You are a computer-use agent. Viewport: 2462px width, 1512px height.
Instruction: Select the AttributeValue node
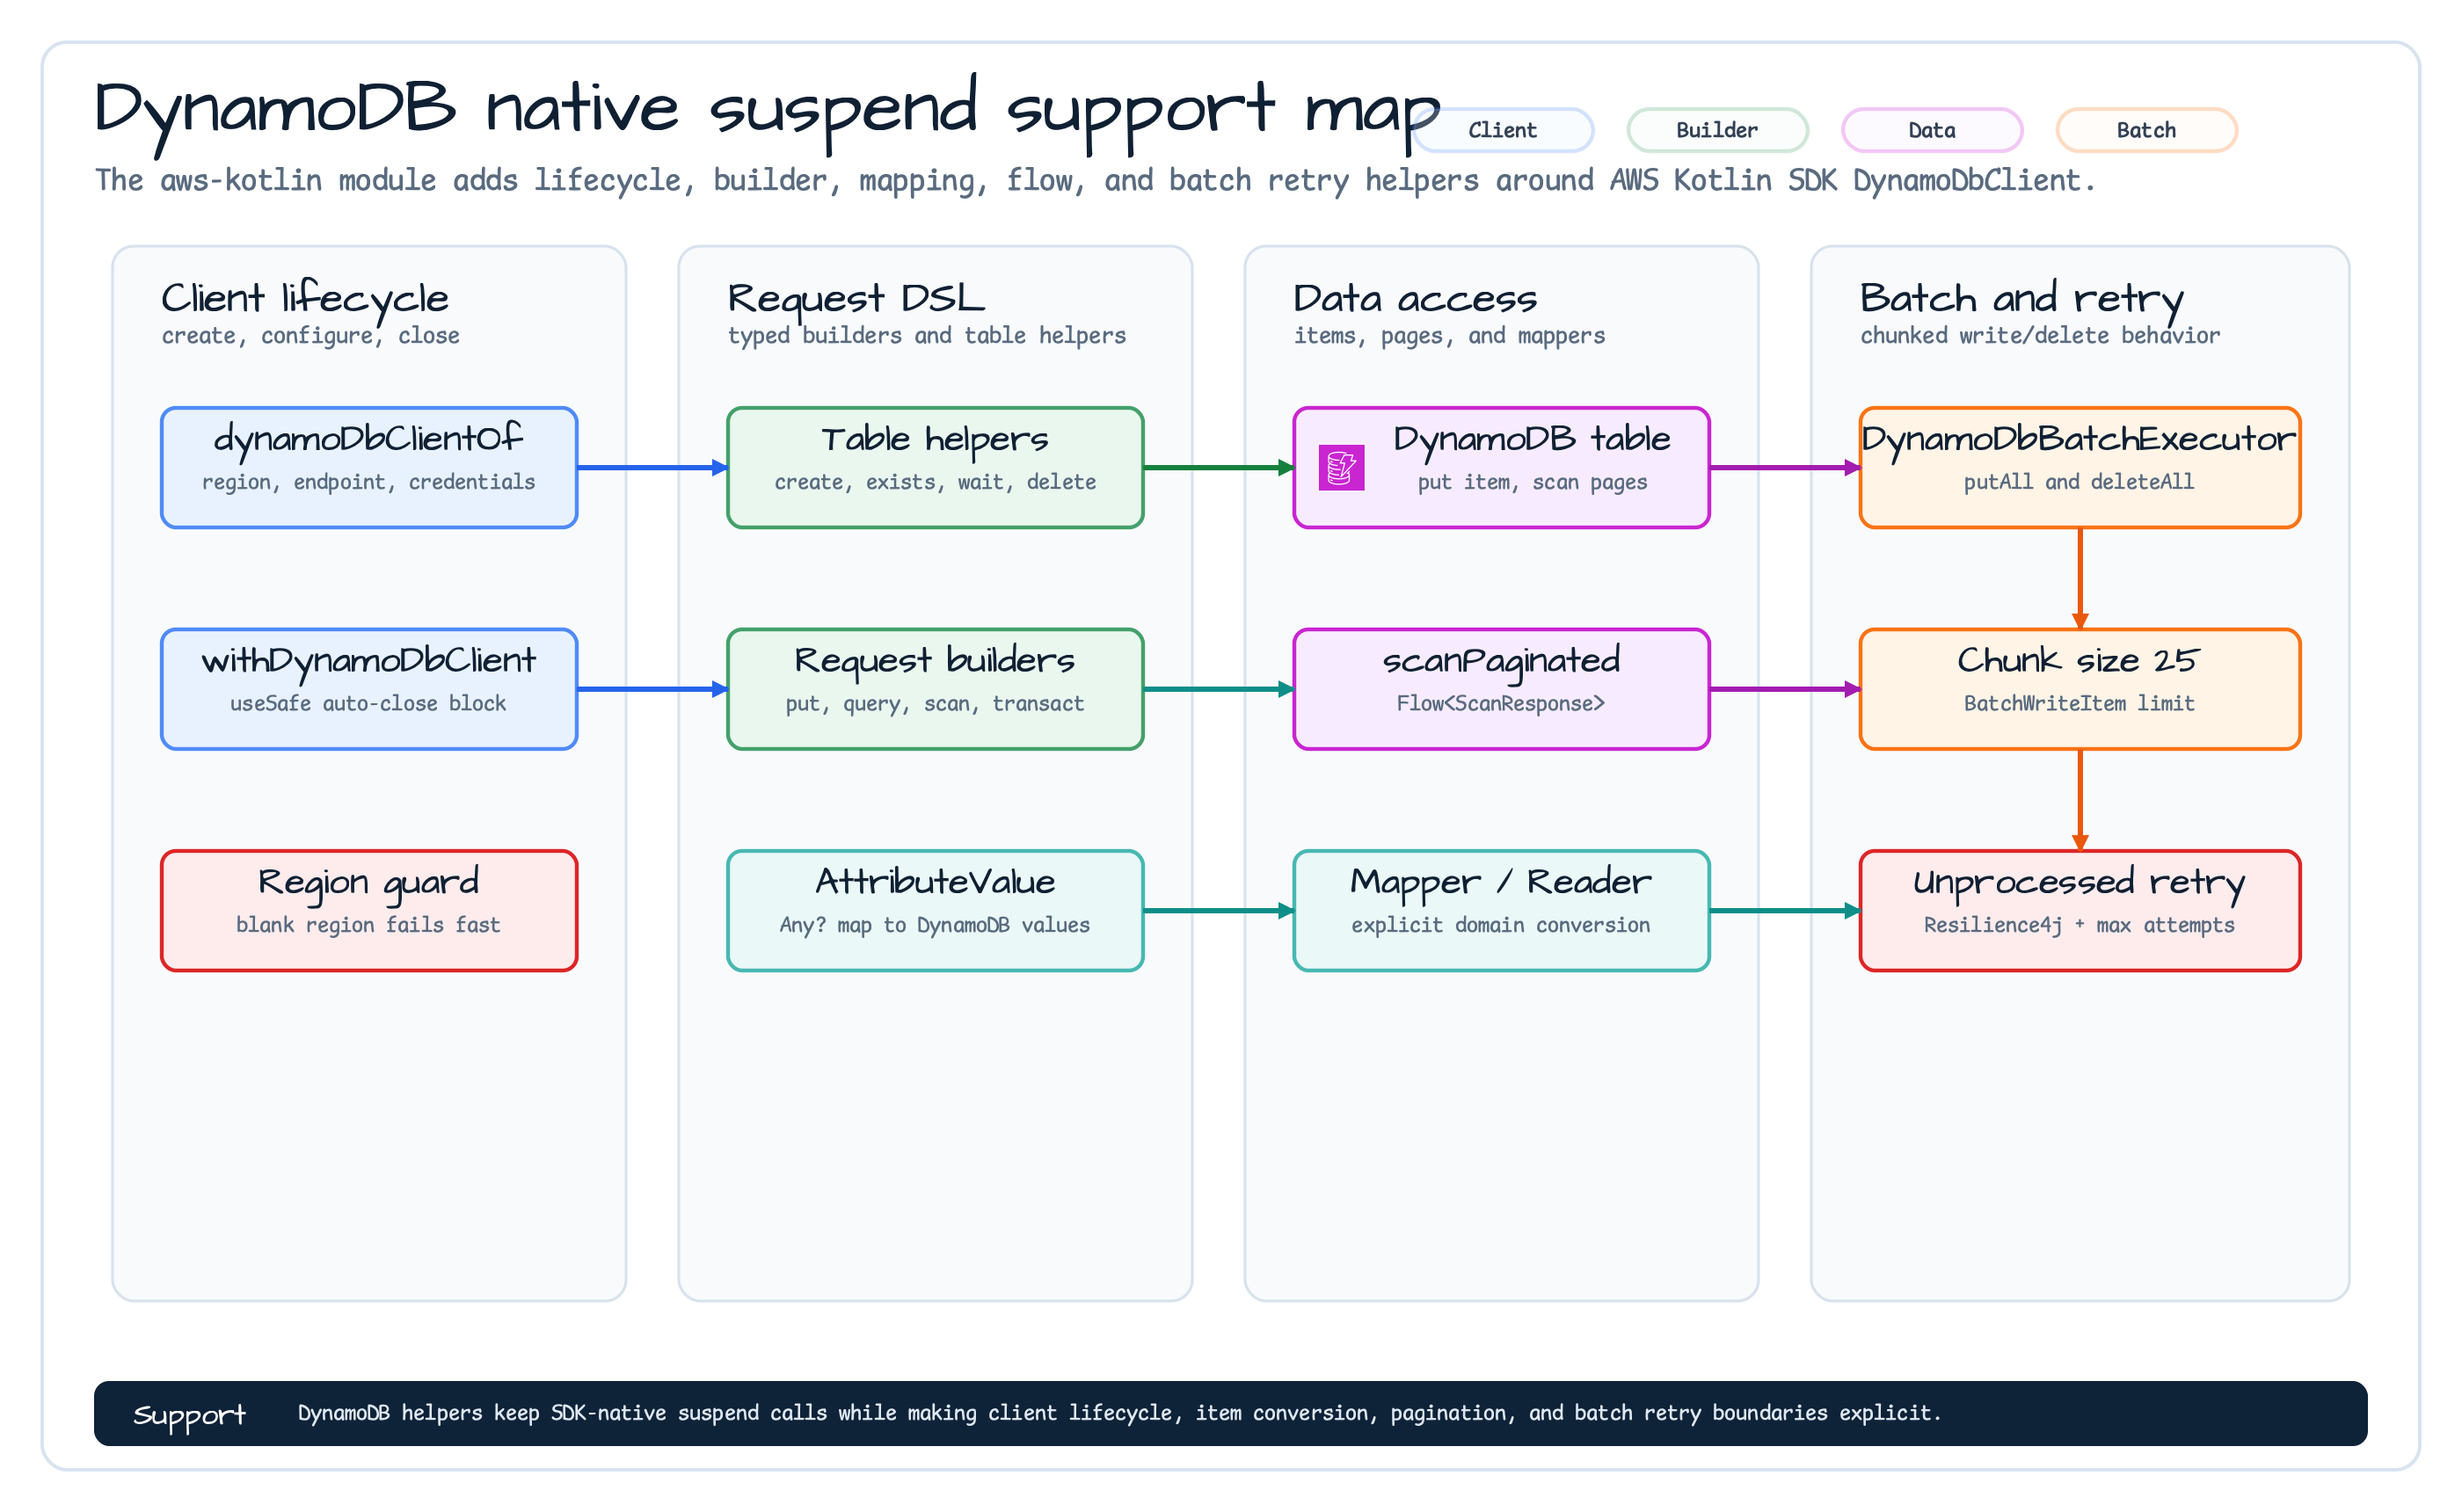pos(935,911)
